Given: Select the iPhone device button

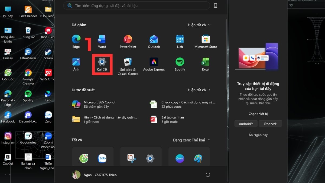Looking at the screenshot, I should click(x=270, y=124).
